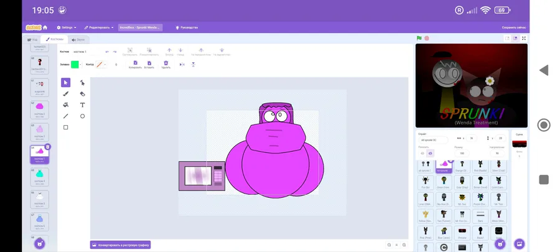The image size is (560, 252).
Task: Select the Circle tool
Action: 83,116
